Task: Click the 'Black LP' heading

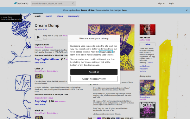Action: click(x=39, y=110)
